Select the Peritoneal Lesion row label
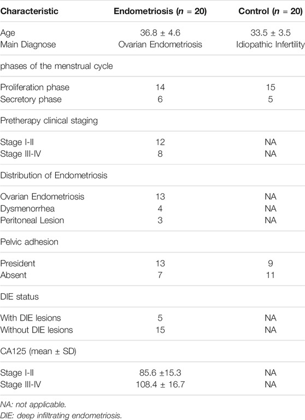This screenshot has width=305, height=420. [32, 221]
